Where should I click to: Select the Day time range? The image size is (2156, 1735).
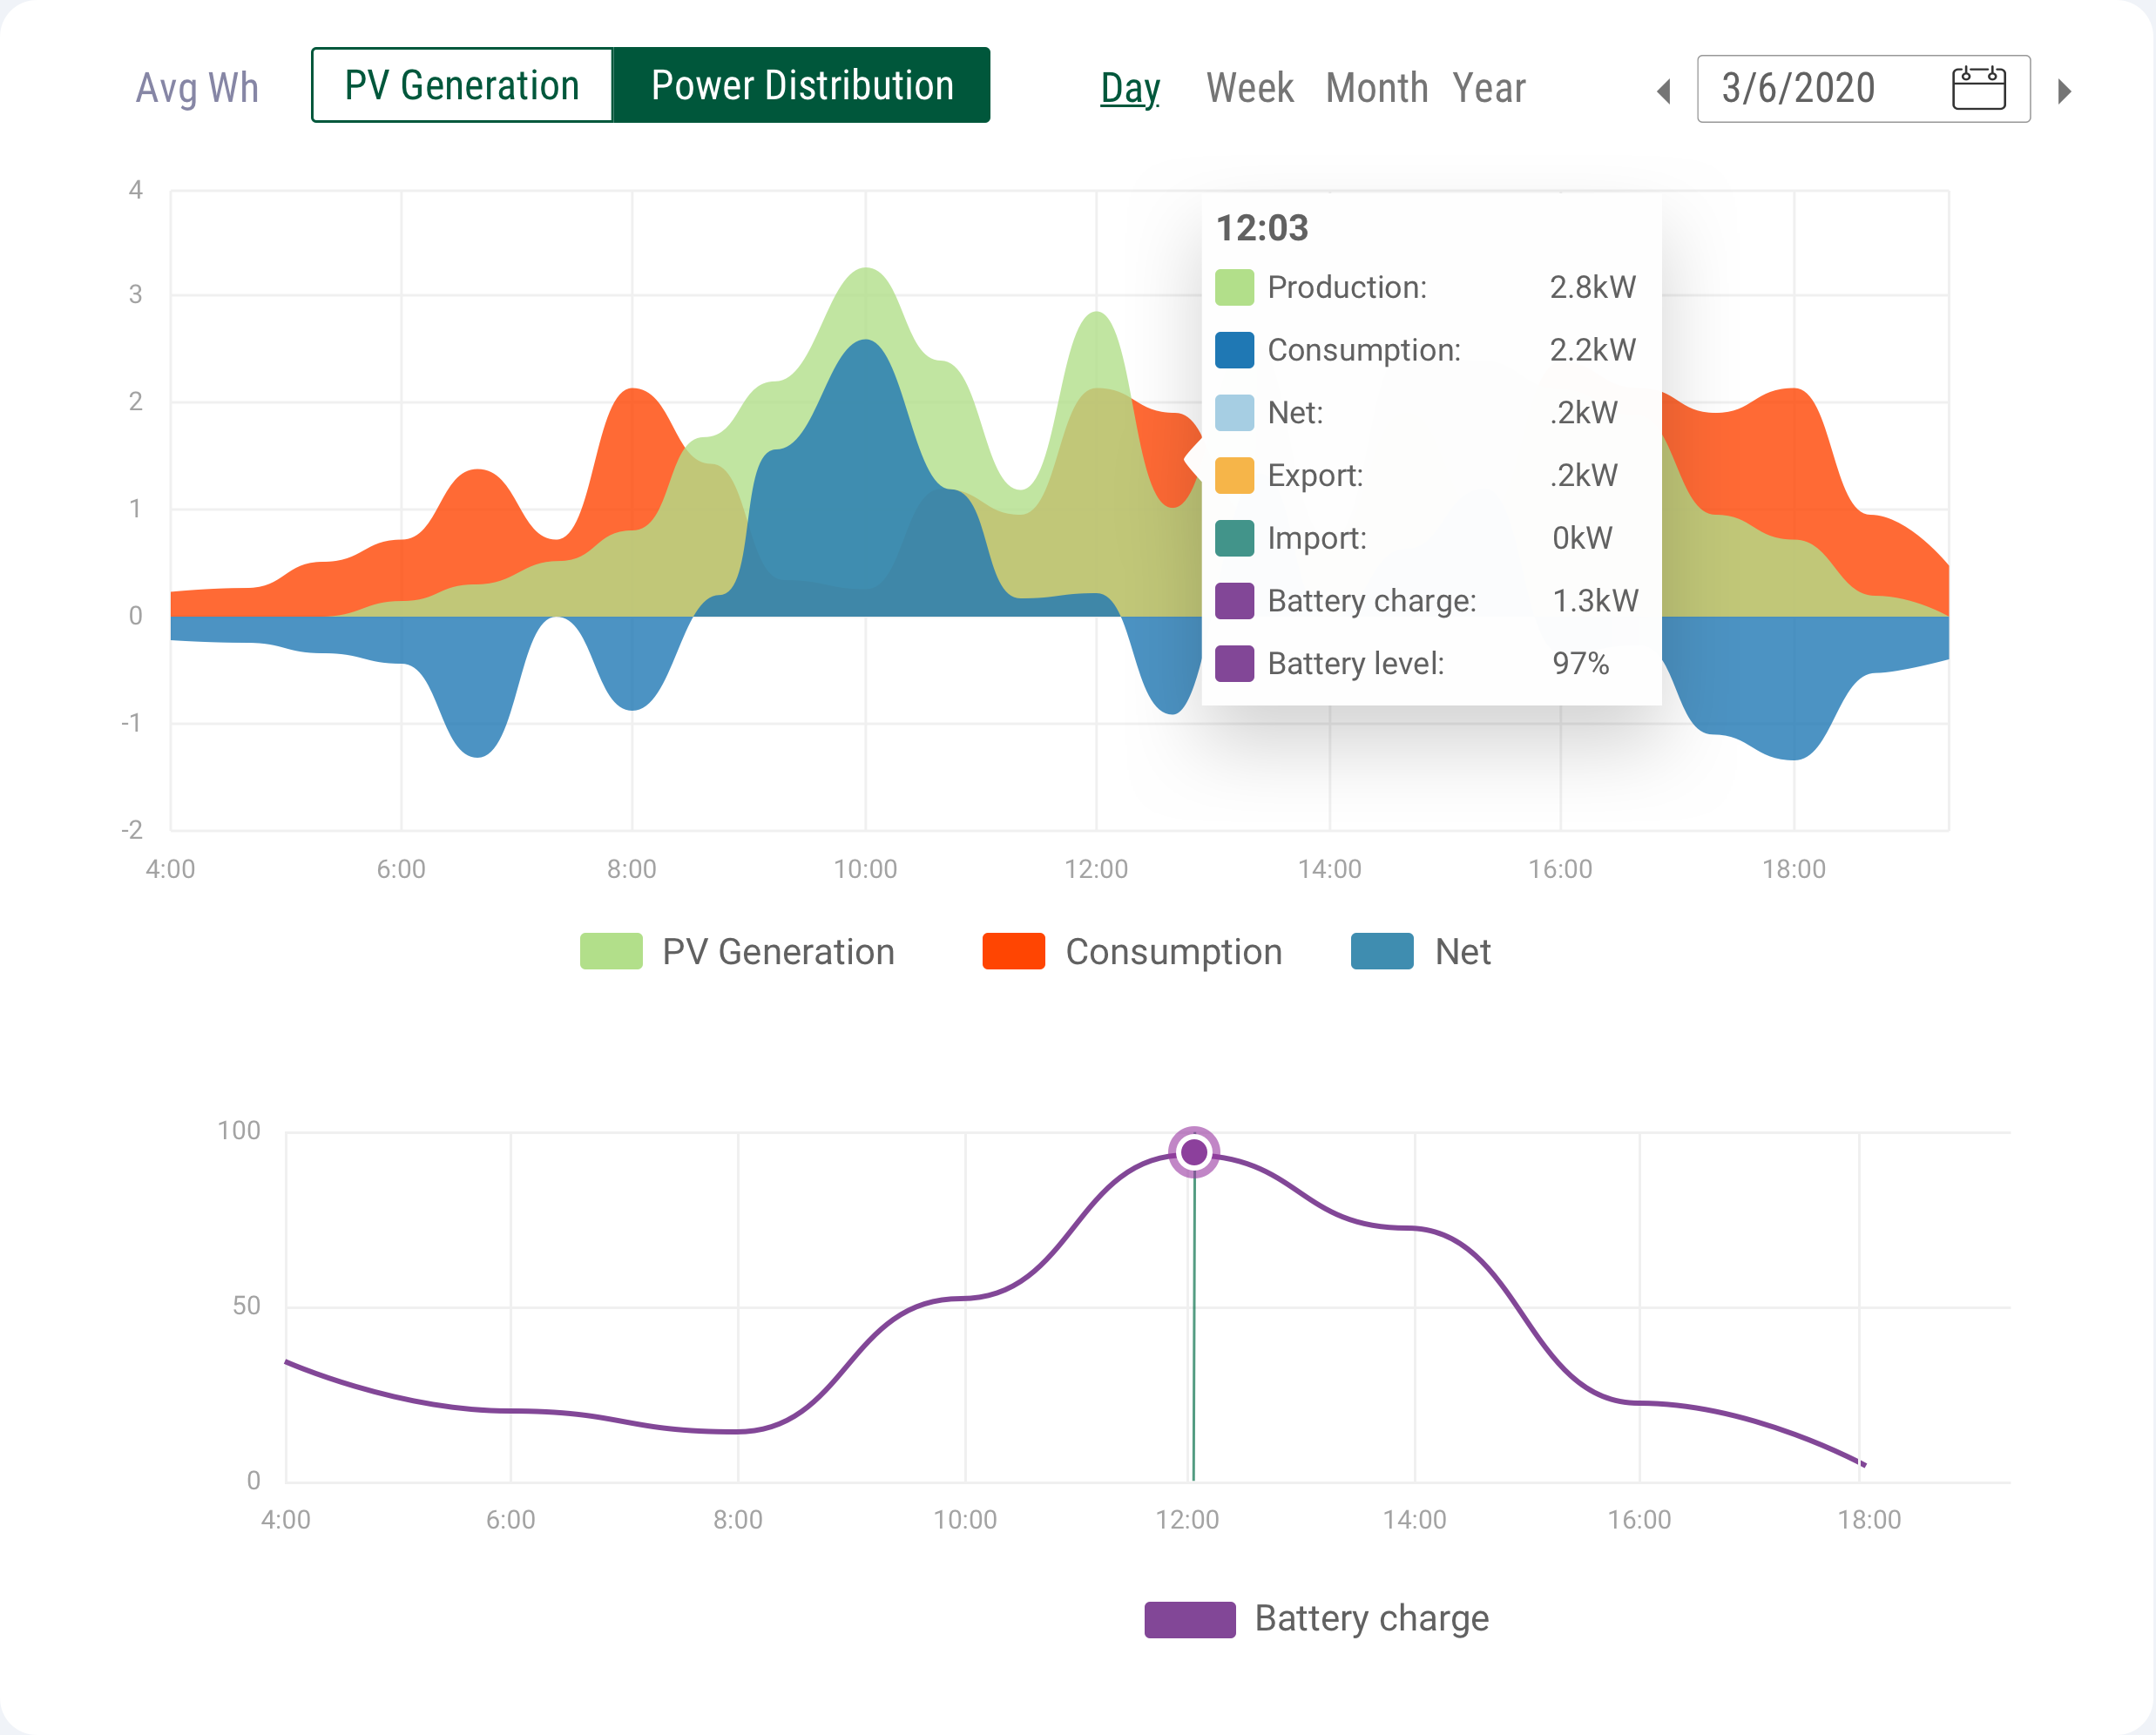point(1130,88)
